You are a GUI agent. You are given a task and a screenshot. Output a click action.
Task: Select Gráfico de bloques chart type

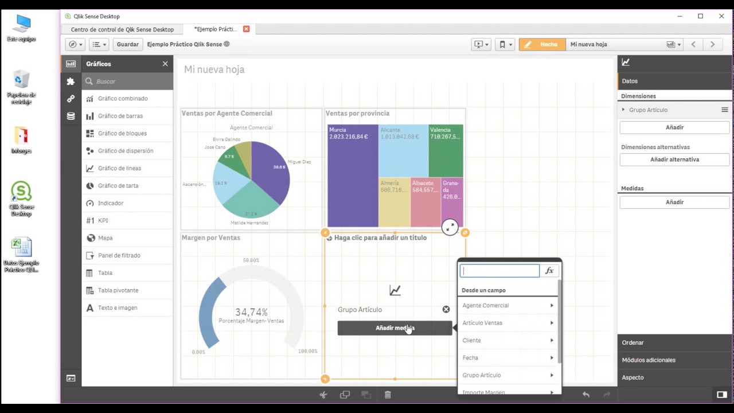coord(127,133)
